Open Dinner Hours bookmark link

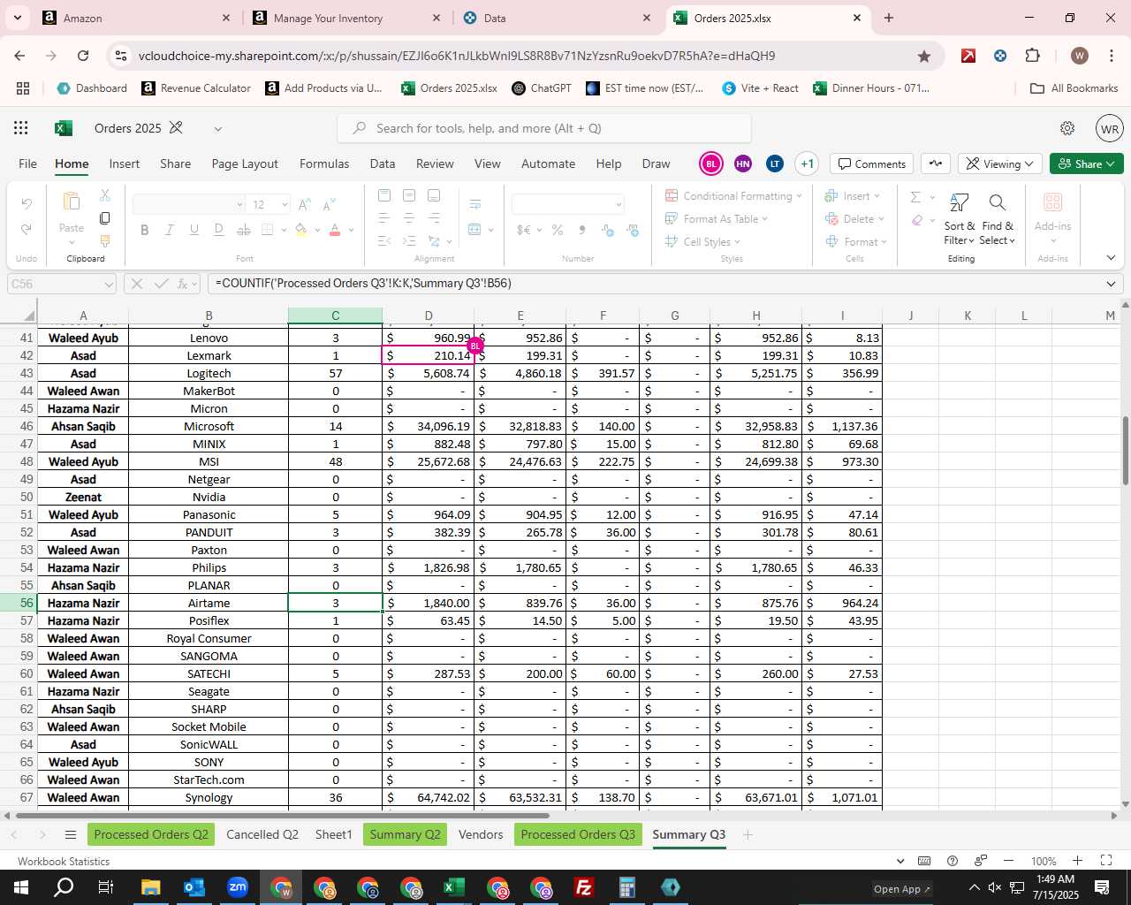871,88
